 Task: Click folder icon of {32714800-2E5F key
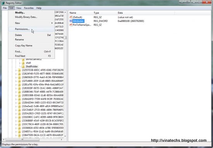click(19, 81)
